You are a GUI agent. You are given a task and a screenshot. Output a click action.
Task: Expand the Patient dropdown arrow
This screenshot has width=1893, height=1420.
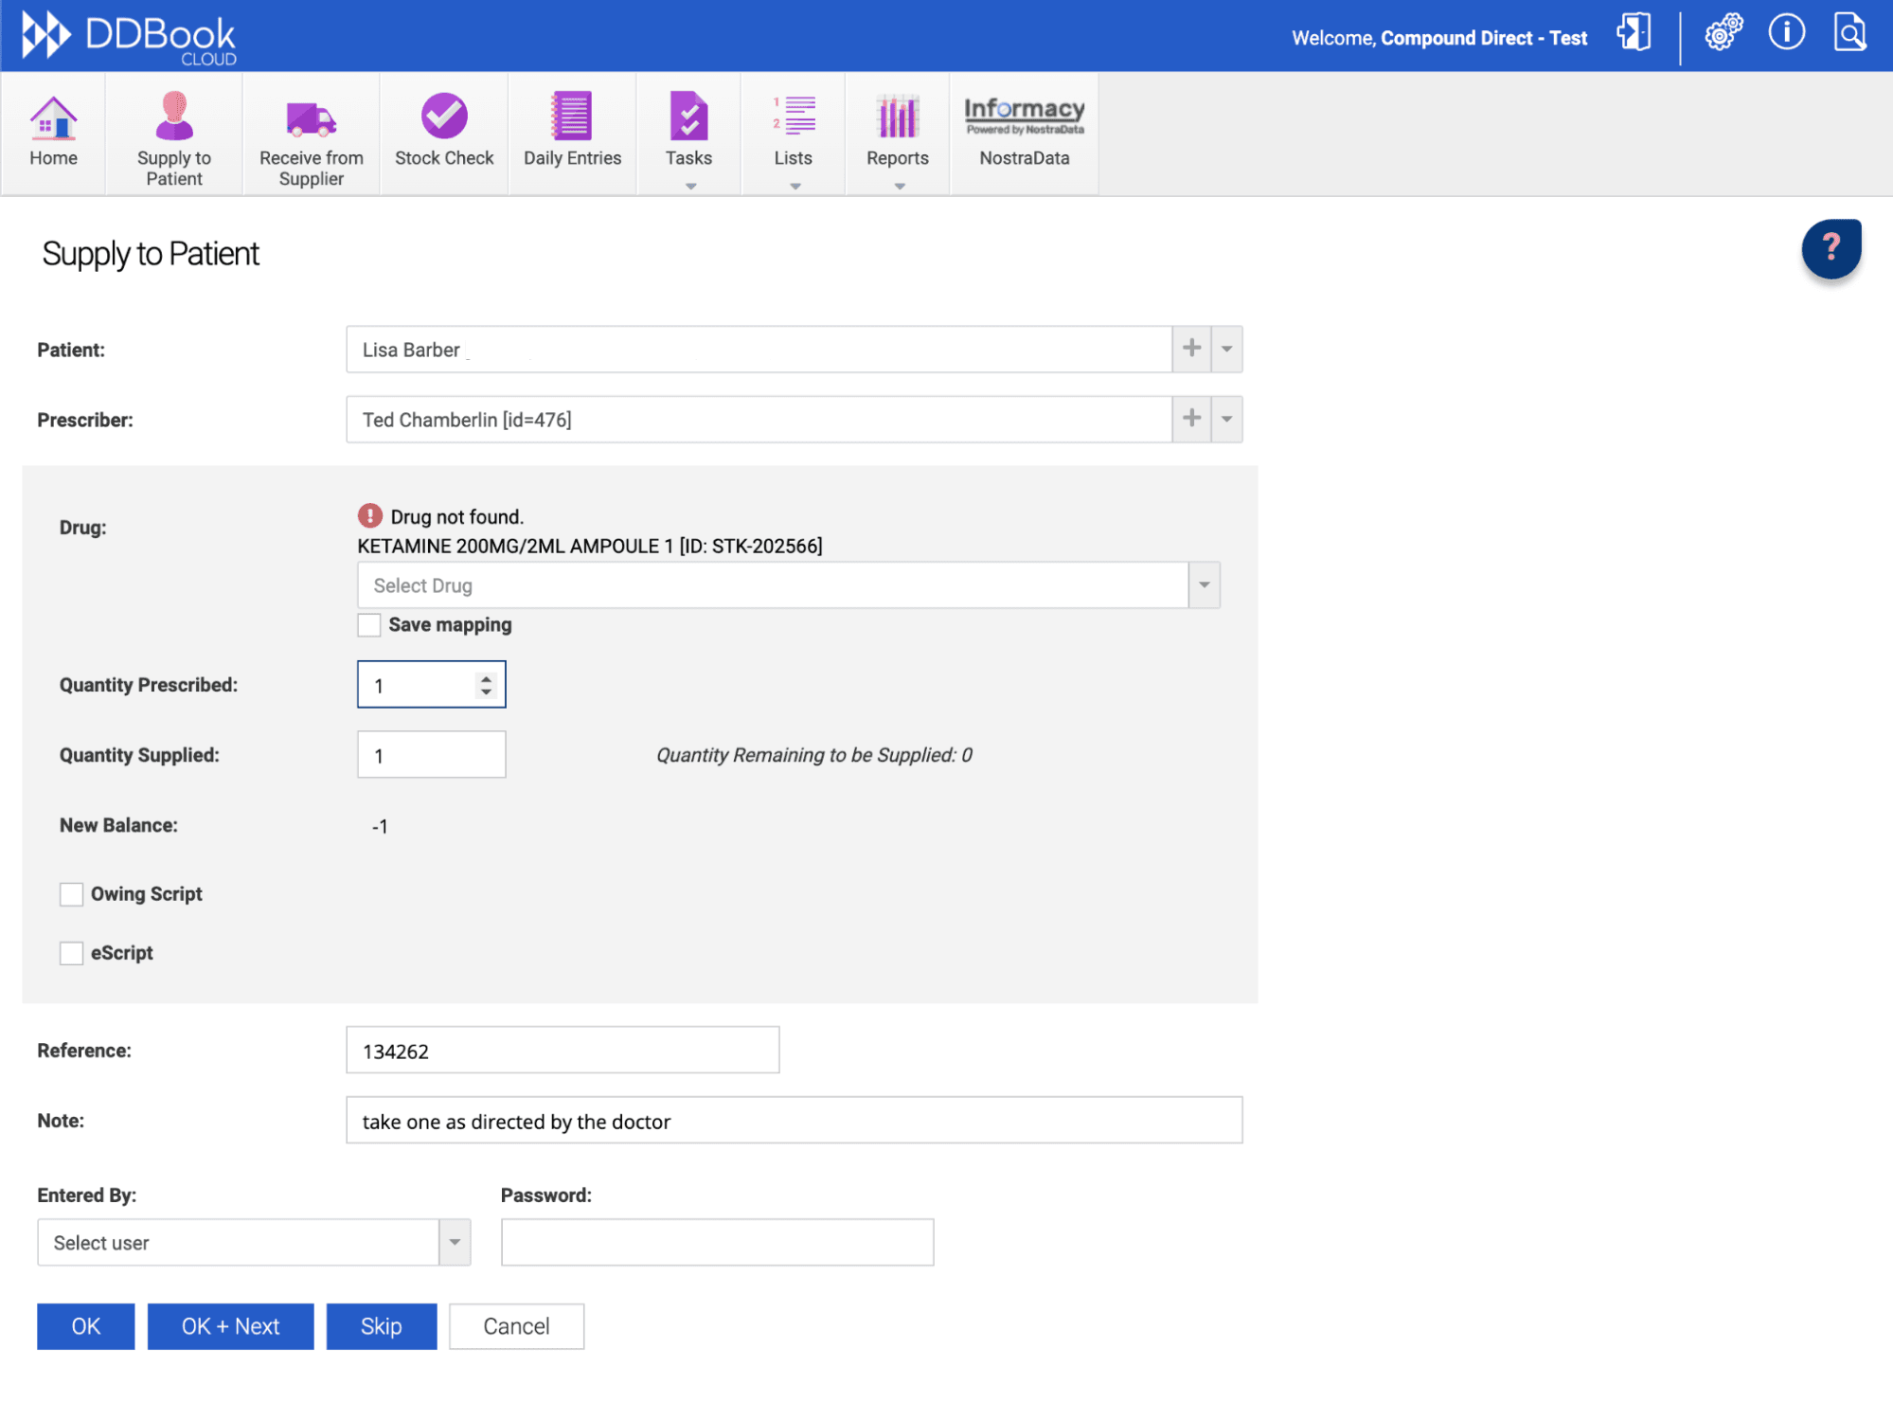click(1226, 349)
